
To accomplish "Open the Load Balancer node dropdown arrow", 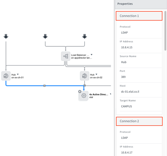I will pos(92,55).
